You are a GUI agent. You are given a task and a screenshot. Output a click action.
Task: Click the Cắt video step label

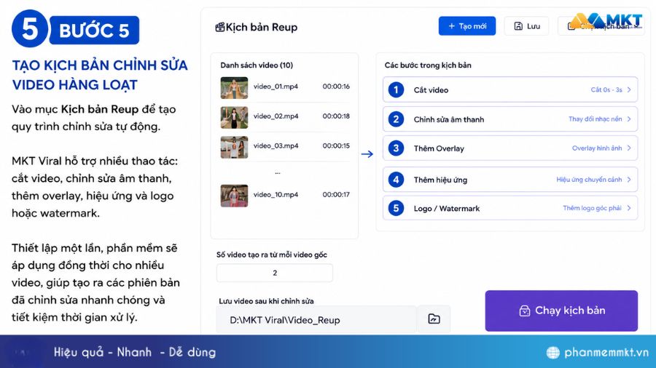point(431,90)
